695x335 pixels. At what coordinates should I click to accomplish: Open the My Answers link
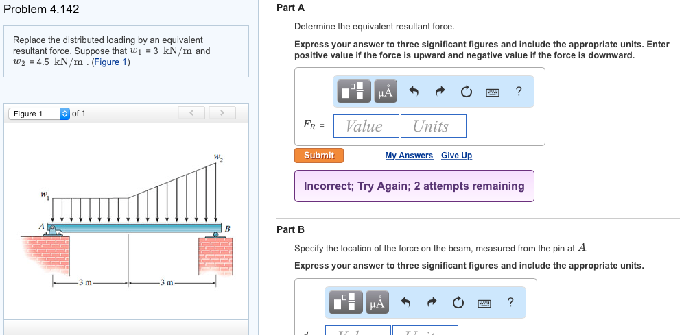(x=409, y=156)
